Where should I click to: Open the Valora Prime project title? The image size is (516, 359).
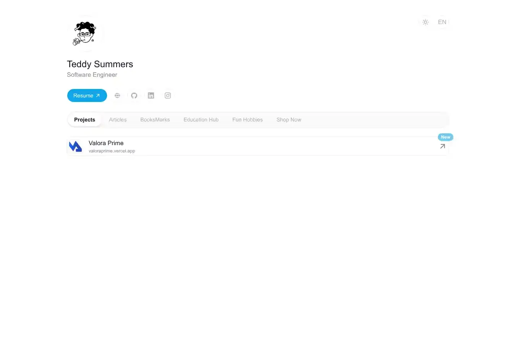tap(106, 143)
